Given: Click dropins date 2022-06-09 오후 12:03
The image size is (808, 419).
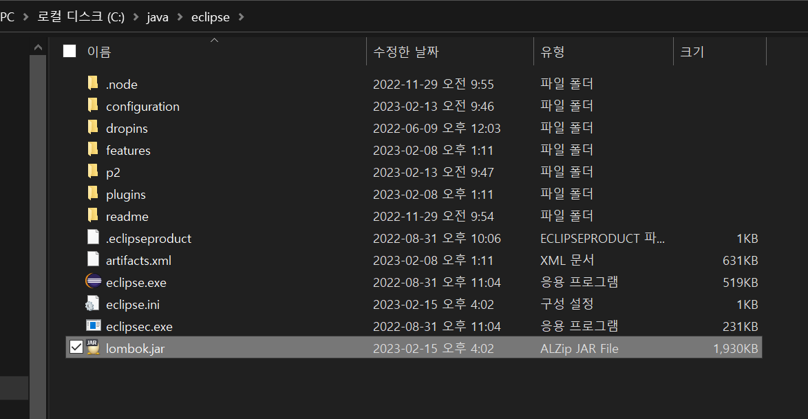Looking at the screenshot, I should pyautogui.click(x=436, y=128).
